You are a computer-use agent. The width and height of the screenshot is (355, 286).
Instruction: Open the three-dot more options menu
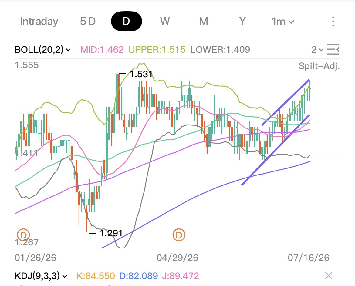(333, 22)
